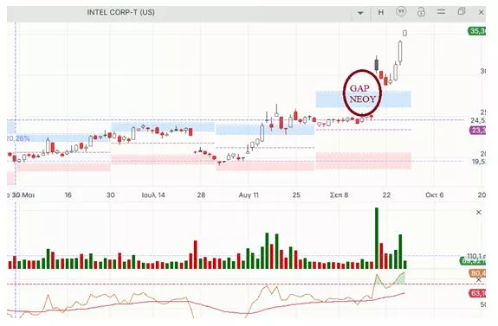
Task: Click the 19,5 price level label
Action: [x=479, y=162]
